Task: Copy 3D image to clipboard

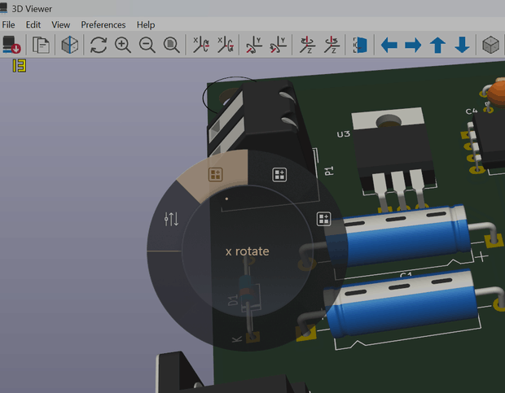Action: 41,45
